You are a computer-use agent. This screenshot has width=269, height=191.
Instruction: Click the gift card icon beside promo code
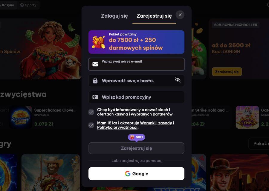[95, 97]
